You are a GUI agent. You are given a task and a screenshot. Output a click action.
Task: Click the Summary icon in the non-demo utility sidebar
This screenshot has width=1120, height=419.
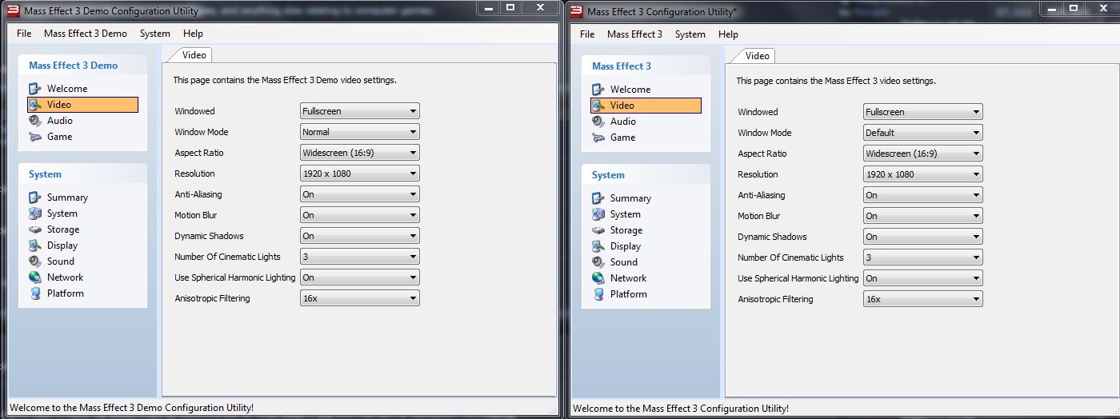click(598, 198)
